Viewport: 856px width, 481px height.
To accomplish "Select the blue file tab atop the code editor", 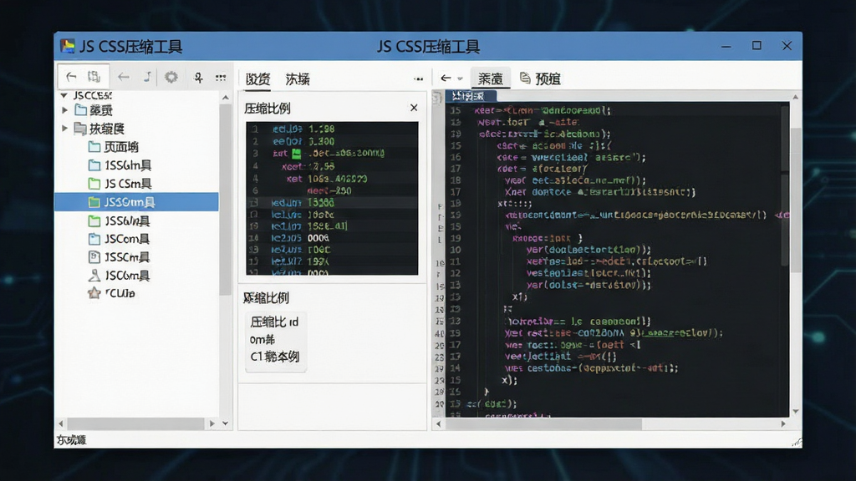I will (x=471, y=96).
